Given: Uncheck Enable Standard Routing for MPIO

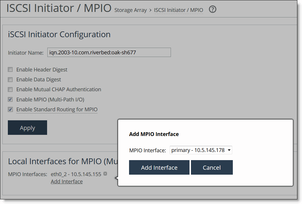Looking at the screenshot, I should tap(10, 109).
